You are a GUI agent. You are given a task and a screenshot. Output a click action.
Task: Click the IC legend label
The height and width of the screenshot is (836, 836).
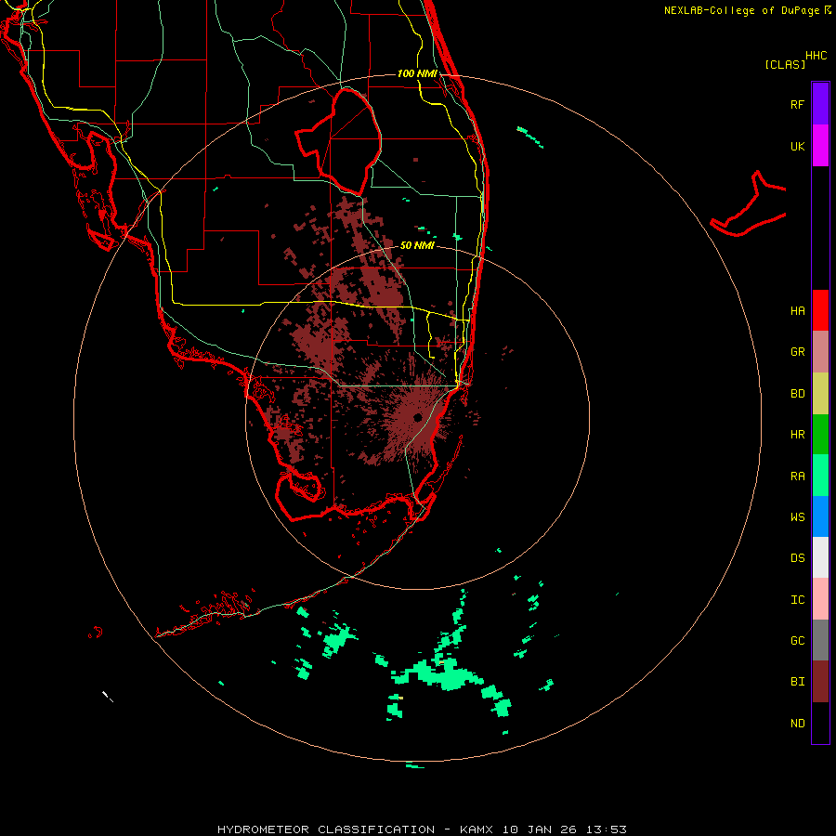point(797,600)
